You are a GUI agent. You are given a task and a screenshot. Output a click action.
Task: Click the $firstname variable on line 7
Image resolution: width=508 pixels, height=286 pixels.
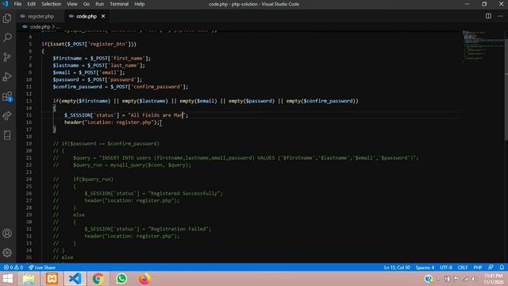tap(67, 58)
